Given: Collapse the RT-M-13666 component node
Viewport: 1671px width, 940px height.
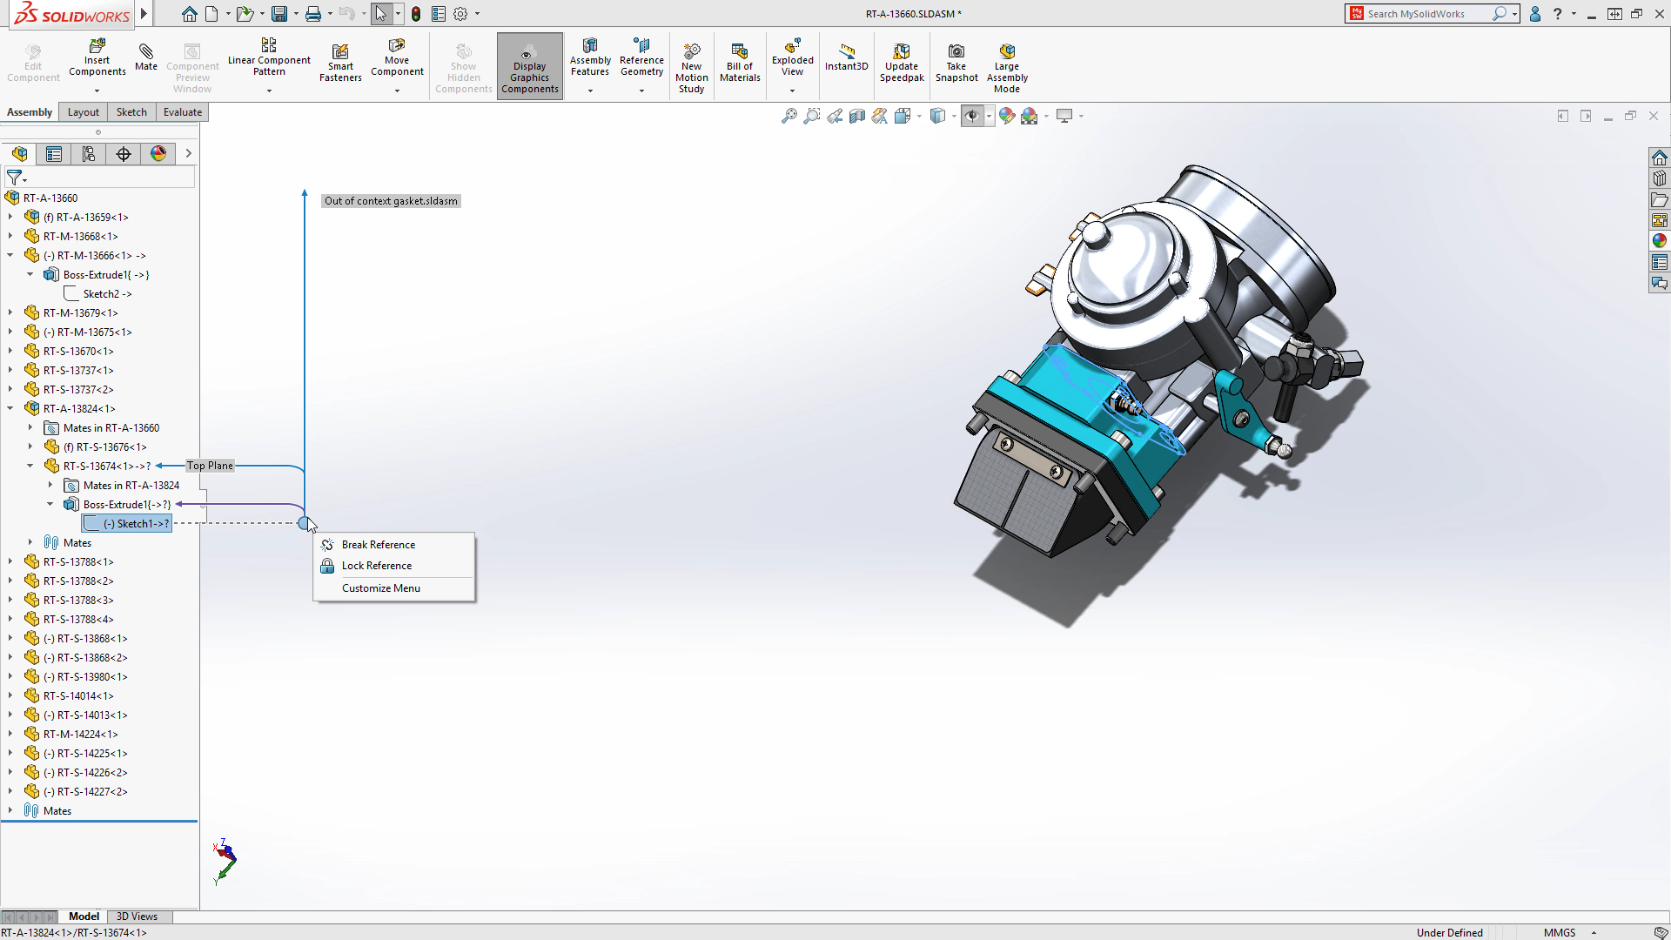Looking at the screenshot, I should [9, 255].
